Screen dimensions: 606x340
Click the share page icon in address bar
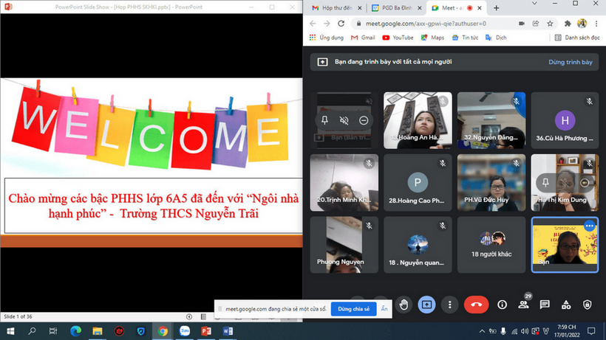point(536,24)
